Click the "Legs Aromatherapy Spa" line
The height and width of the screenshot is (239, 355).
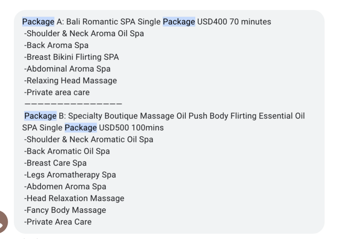coord(70,175)
